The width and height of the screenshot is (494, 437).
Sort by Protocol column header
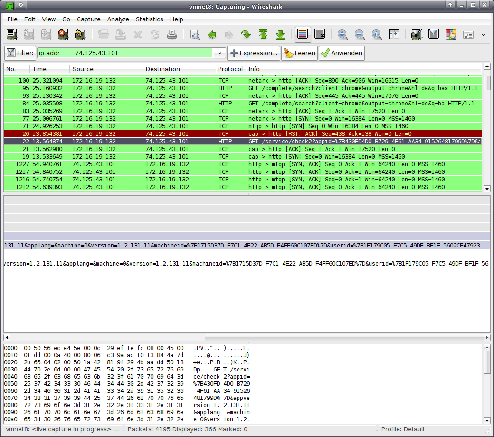[231, 69]
